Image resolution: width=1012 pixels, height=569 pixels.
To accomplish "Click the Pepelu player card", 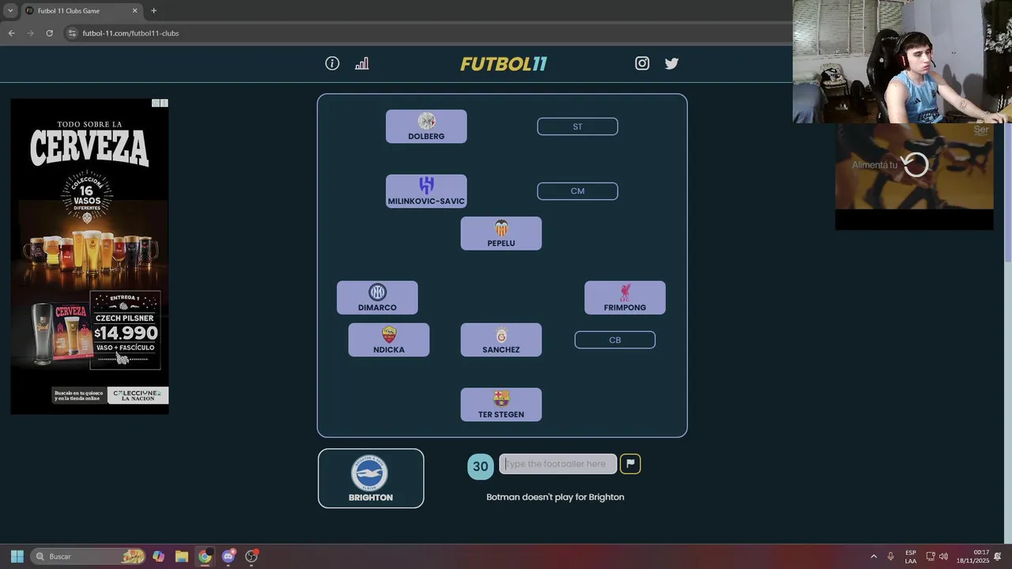I will [501, 233].
